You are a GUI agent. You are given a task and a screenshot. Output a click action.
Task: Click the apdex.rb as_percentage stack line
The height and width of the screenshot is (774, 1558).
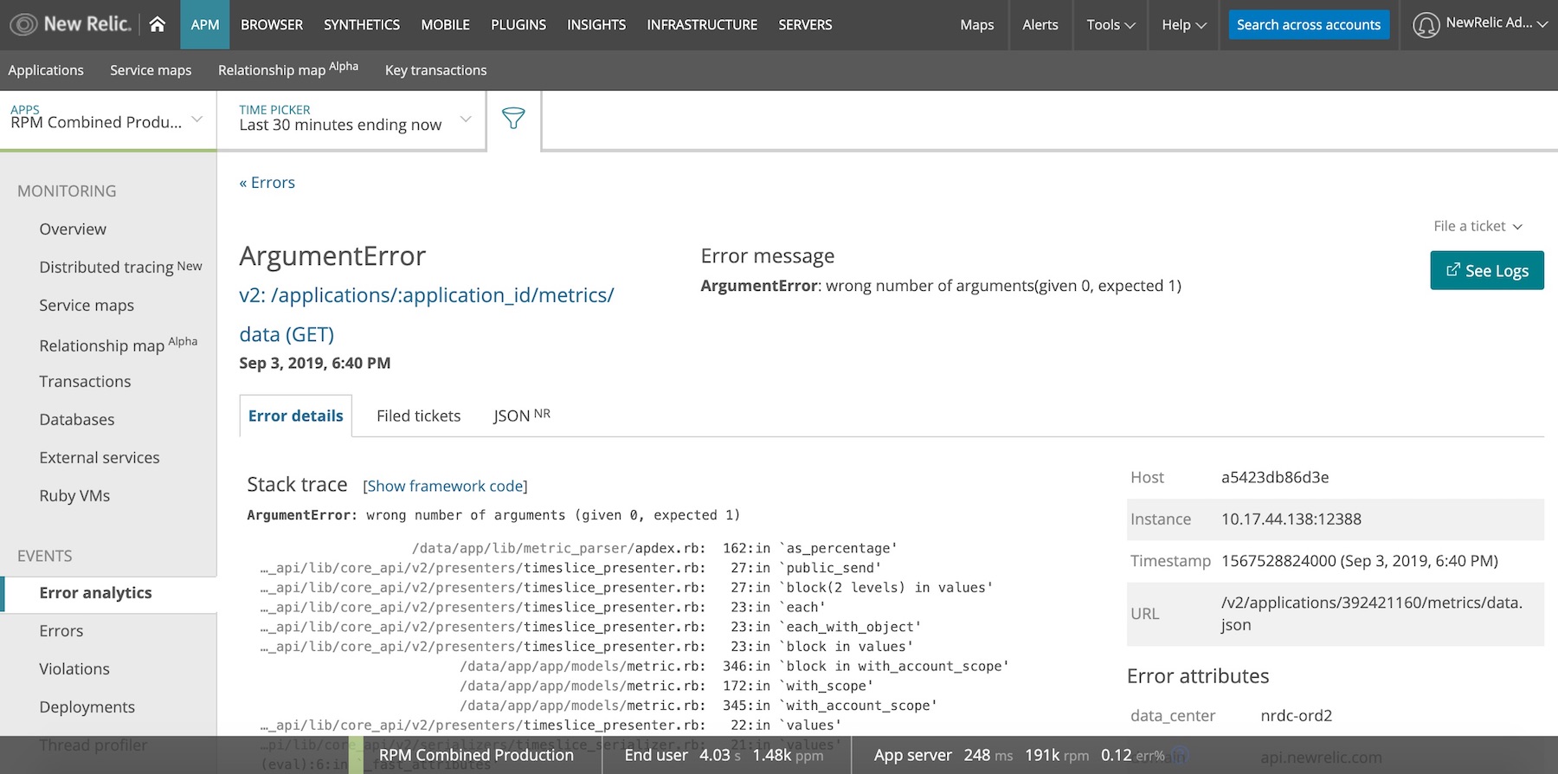pyautogui.click(x=654, y=548)
